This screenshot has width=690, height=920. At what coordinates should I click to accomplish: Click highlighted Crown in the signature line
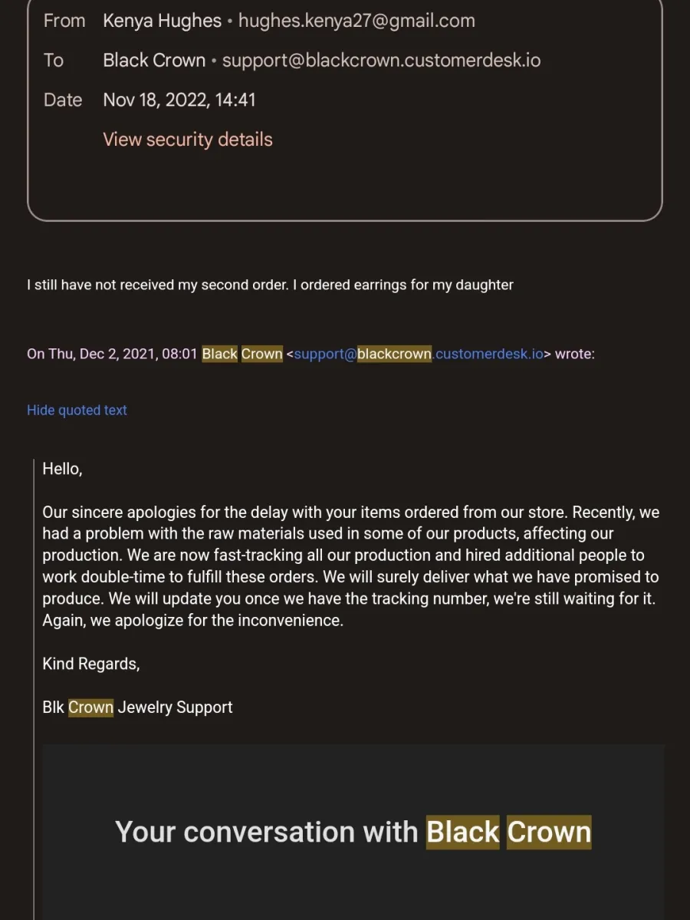tap(91, 707)
